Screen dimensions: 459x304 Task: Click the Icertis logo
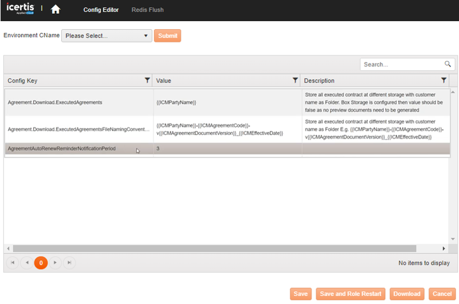(x=21, y=9)
